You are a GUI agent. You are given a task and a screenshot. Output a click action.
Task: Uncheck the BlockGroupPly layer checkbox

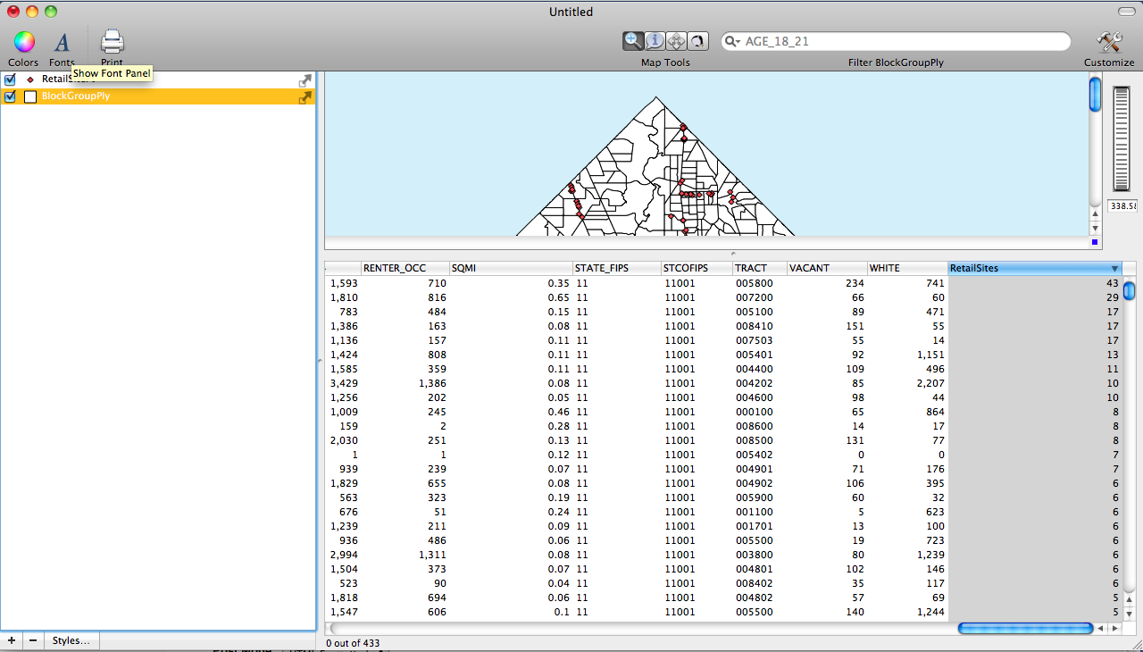(11, 96)
